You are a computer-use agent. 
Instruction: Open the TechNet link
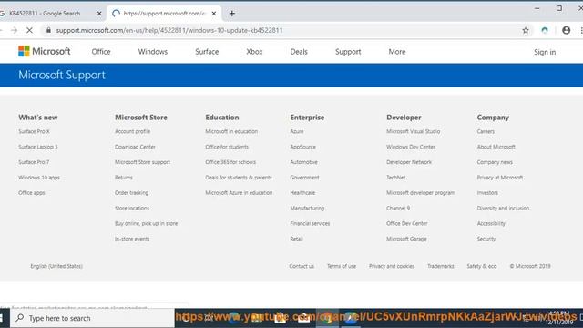(395, 178)
